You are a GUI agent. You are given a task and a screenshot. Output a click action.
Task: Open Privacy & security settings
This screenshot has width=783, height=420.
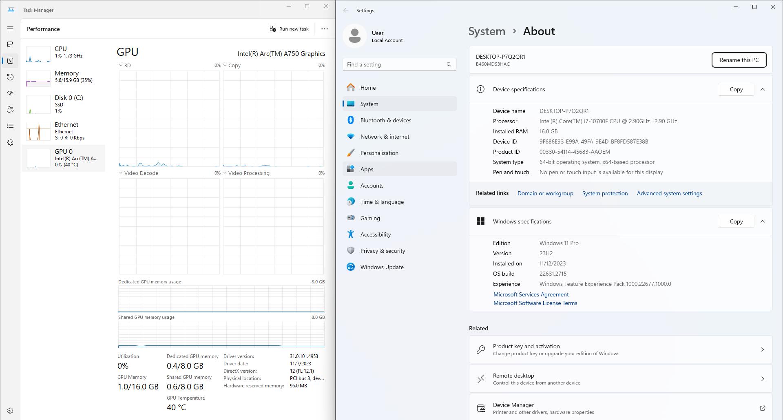click(x=399, y=251)
